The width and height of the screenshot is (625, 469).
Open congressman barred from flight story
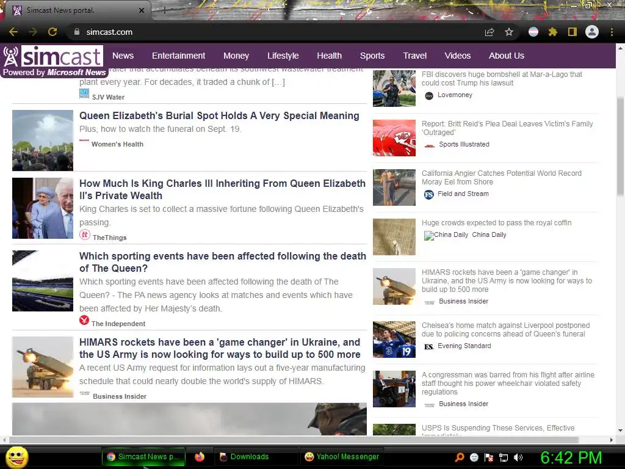(508, 384)
